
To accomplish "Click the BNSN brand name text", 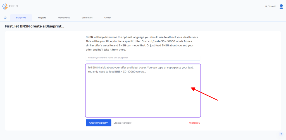I will coord(13,6).
